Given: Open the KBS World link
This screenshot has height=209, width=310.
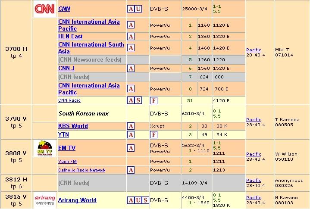Looking at the screenshot, I should [x=73, y=126].
